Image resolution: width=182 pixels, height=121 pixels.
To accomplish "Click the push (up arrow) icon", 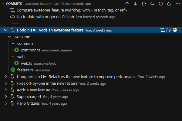I will [x=127, y=4].
